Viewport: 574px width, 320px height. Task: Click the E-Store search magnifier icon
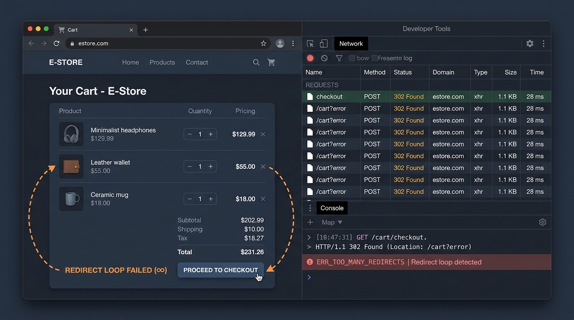tap(256, 62)
